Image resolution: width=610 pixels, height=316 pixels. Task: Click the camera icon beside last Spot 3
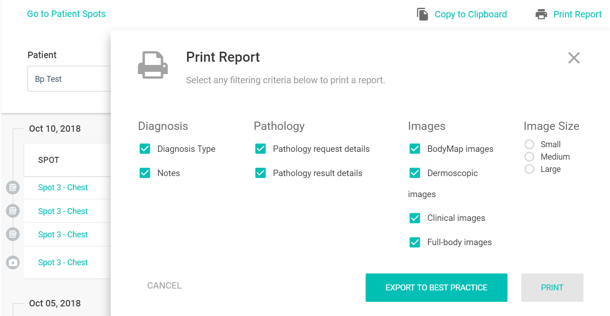[x=13, y=262]
